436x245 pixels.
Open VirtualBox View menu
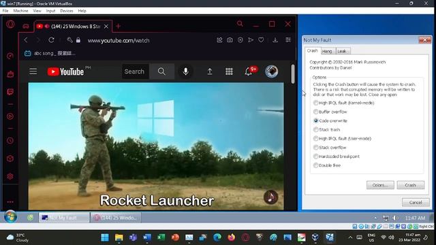(x=37, y=11)
